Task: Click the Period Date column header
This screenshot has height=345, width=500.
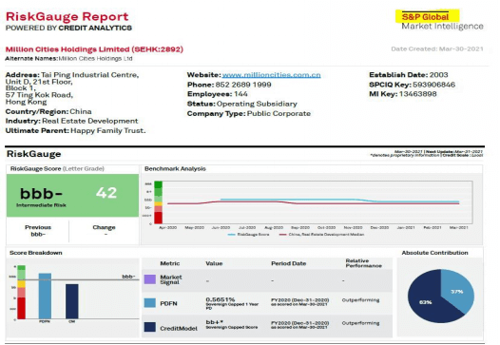Action: [289, 263]
